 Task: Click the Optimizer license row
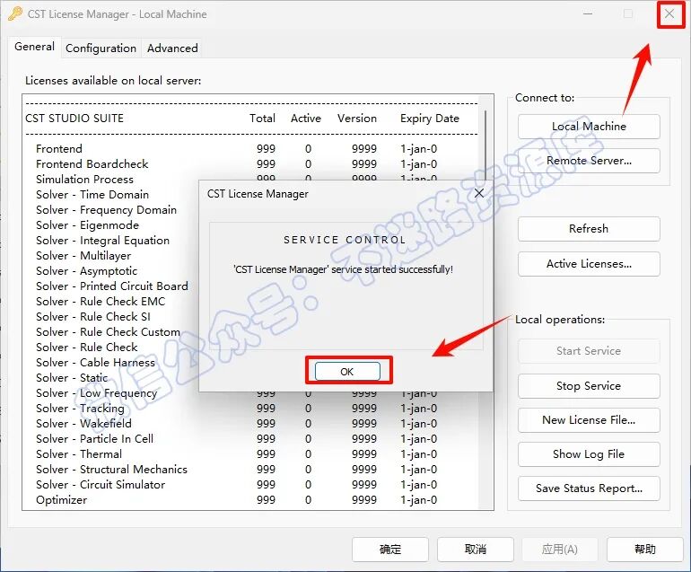[x=236, y=500]
